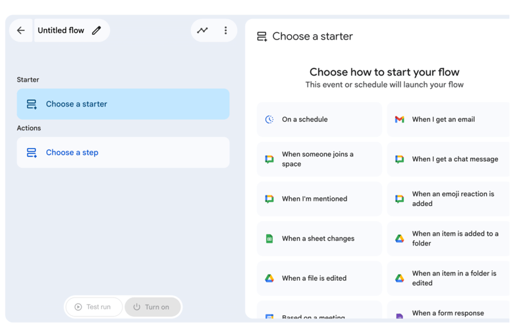Screen dimensions: 527x331
Task: Open the activity trend chart icon
Action: [x=203, y=30]
